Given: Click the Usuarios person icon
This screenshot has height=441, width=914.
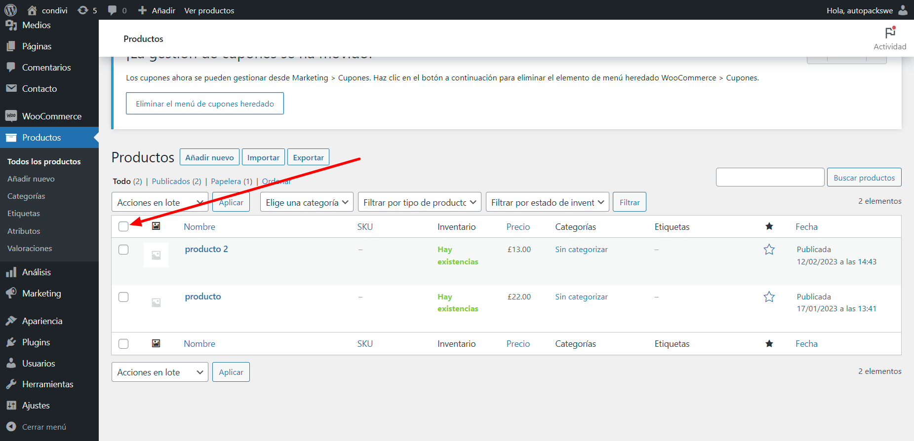Looking at the screenshot, I should click(11, 364).
